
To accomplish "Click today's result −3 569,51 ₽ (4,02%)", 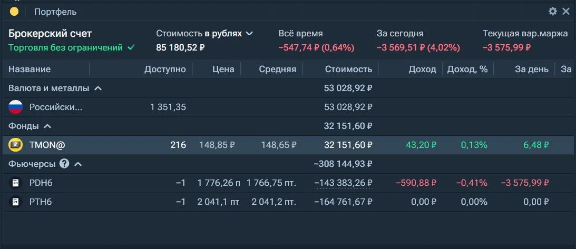I will (418, 48).
